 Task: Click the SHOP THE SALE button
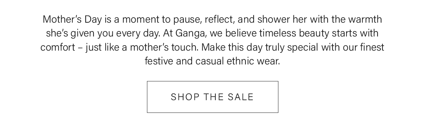tap(212, 97)
